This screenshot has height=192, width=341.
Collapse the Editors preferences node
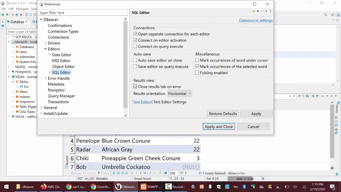(45, 49)
